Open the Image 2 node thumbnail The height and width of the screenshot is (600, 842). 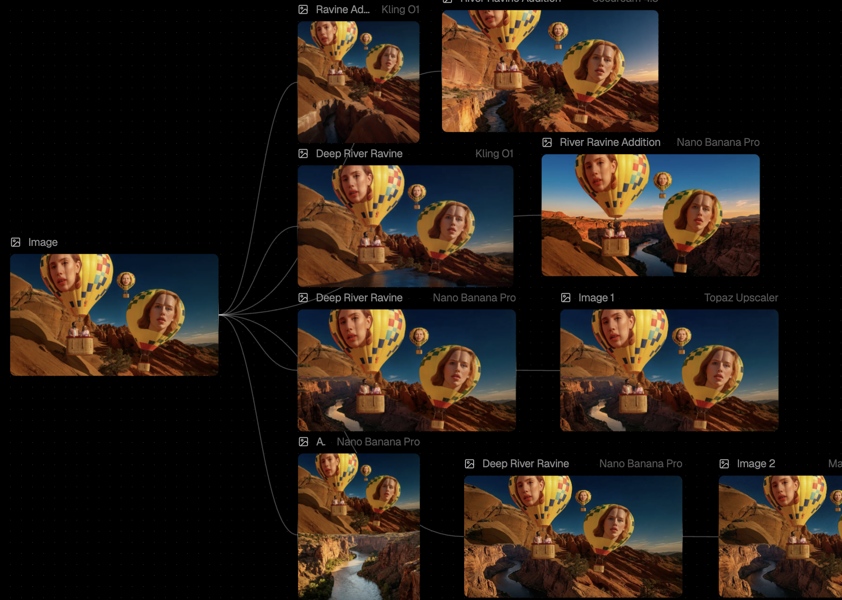click(780, 536)
